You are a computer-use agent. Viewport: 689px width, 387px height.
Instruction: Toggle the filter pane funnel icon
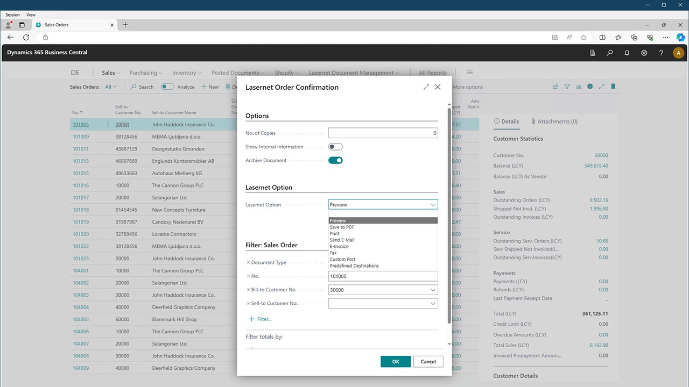tap(567, 87)
